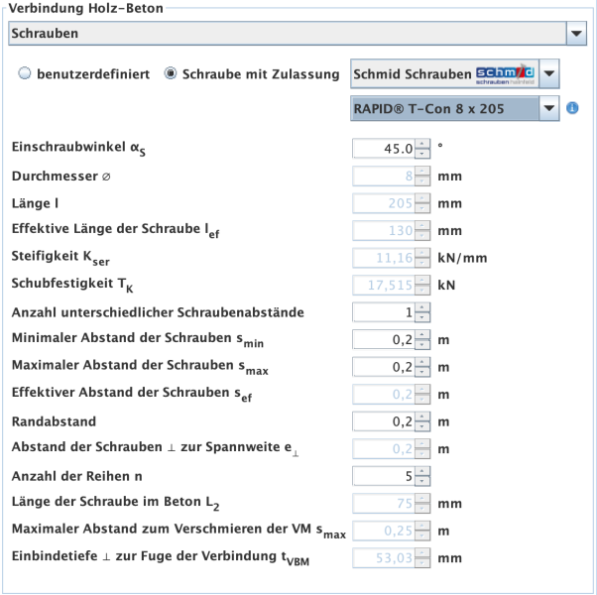Decrease Anzahl der Reihen stepper down
The image size is (597, 595).
pos(422,481)
